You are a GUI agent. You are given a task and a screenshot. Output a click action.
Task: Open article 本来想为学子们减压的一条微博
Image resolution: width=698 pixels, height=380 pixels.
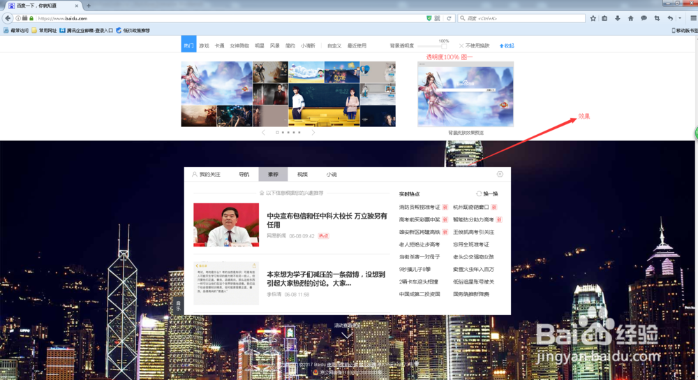326,279
